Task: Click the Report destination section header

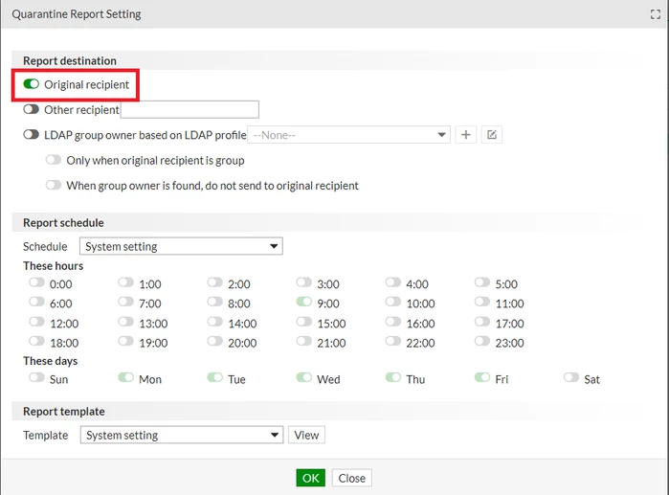Action: (x=70, y=60)
